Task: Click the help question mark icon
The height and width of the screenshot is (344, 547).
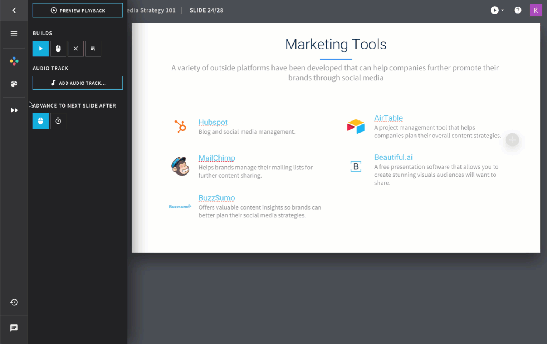Action: [x=518, y=10]
